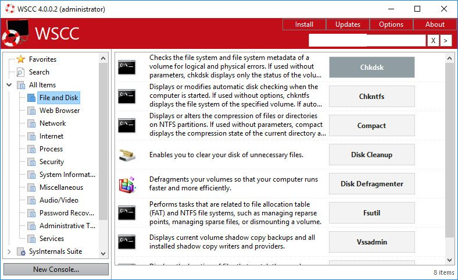
Task: Click tree panel scroll up arrow
Action: point(103,59)
